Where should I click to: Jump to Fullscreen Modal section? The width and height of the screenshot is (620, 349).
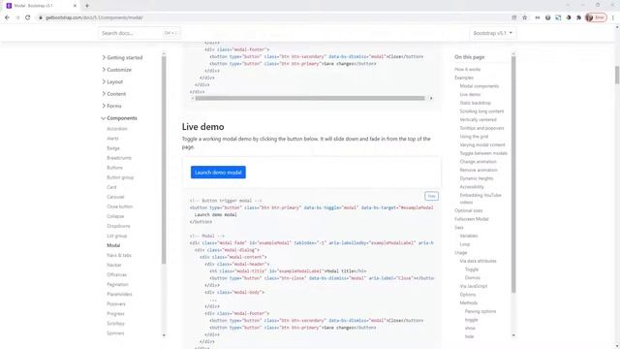click(472, 219)
